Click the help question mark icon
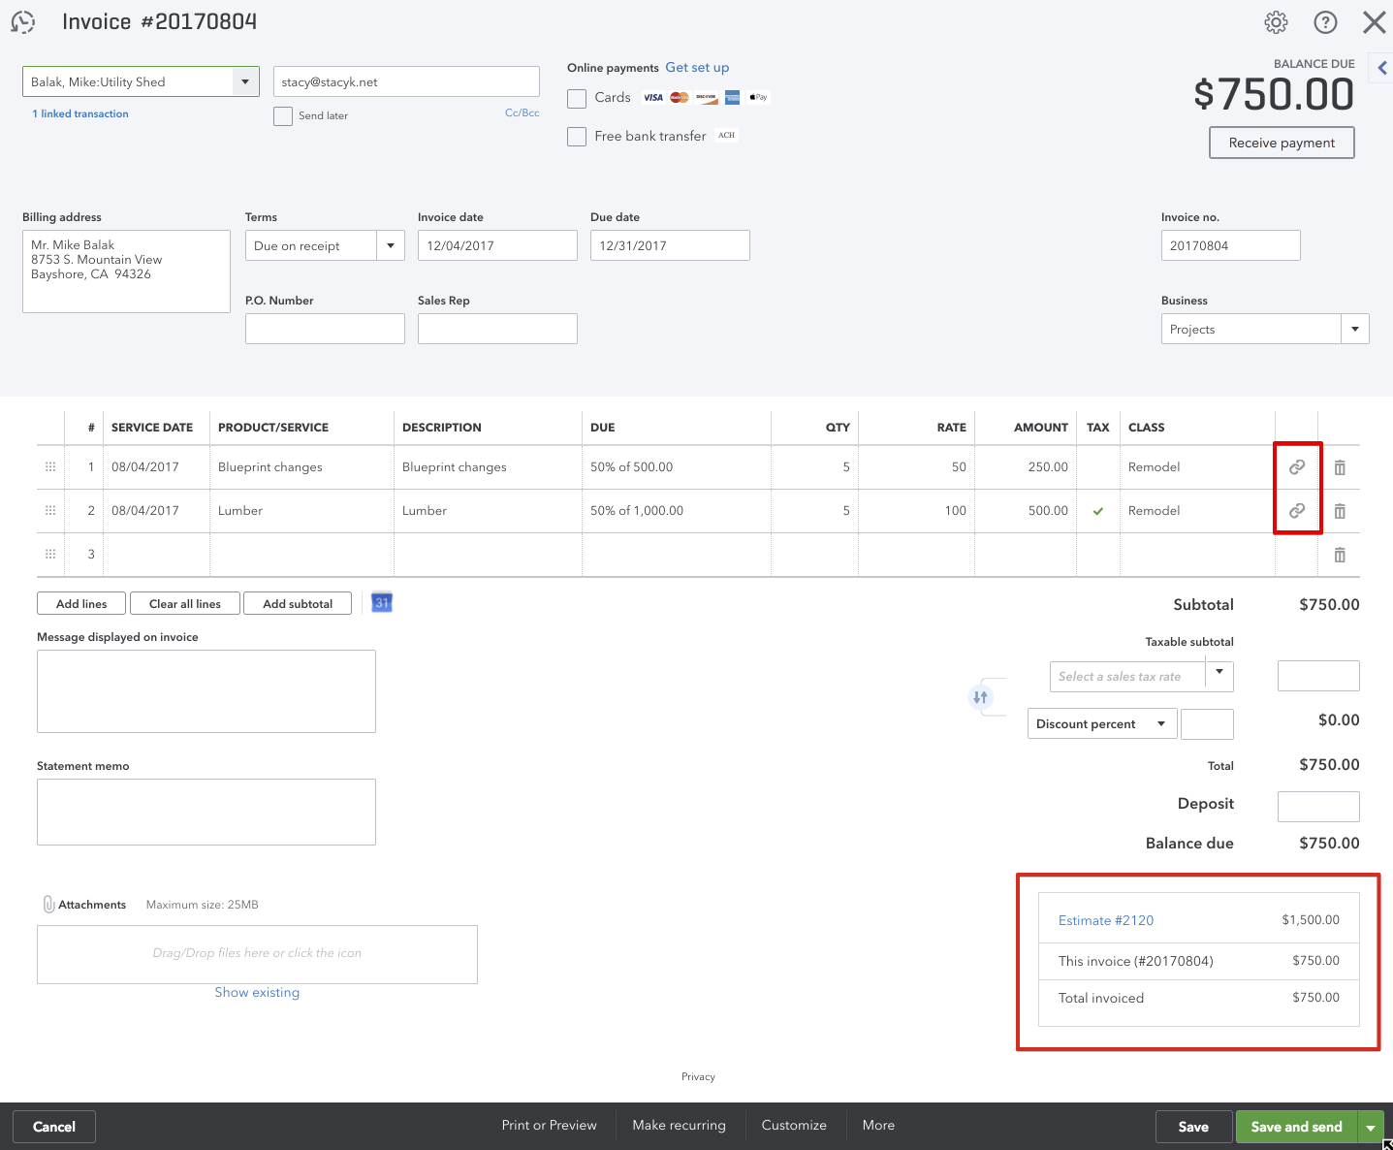This screenshot has height=1150, width=1393. 1325,22
